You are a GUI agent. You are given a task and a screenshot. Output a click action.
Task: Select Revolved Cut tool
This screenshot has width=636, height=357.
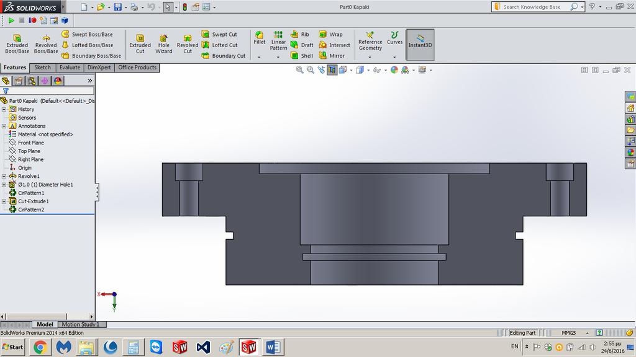tap(188, 44)
